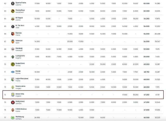Viewport: 166px width, 121px height.
Task: Click the Valencia bat logo crest
Action: (x=13, y=41)
